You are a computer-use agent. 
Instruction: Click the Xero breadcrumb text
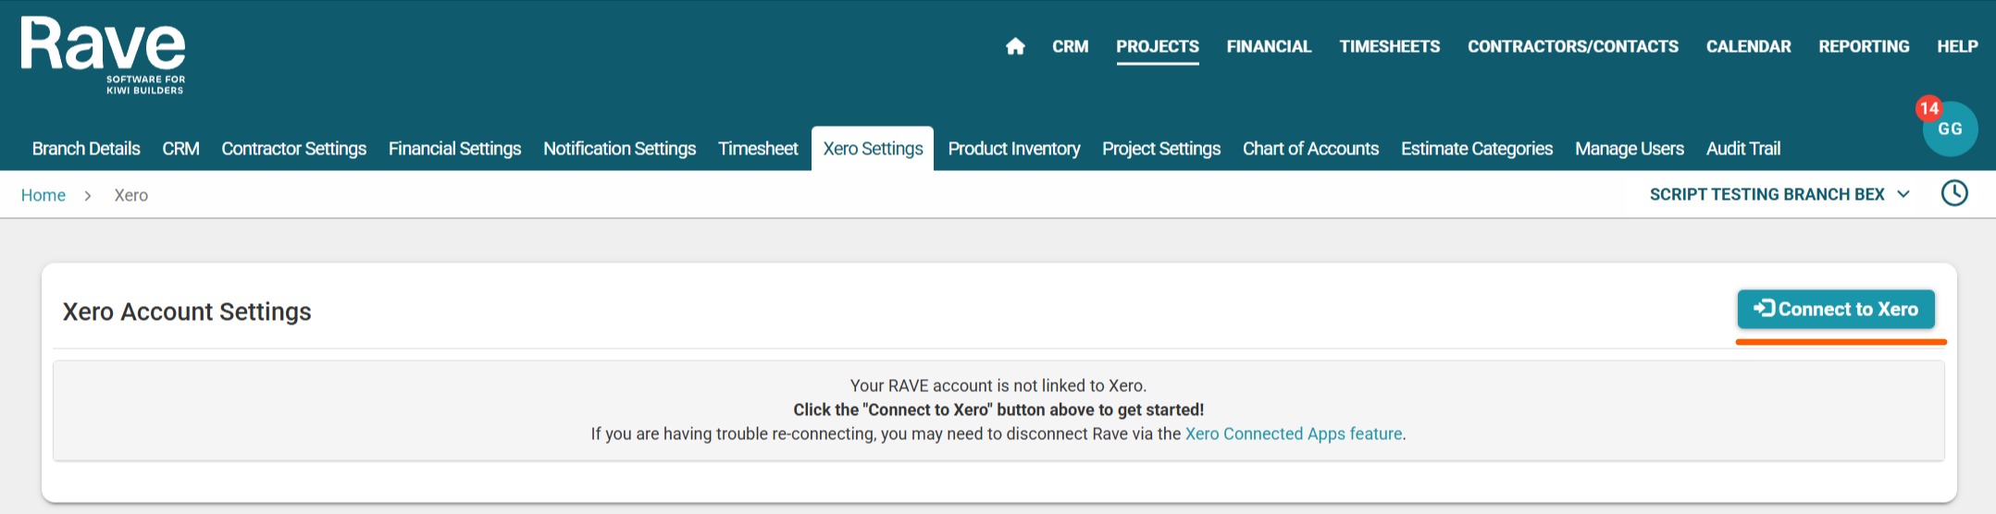(x=130, y=195)
